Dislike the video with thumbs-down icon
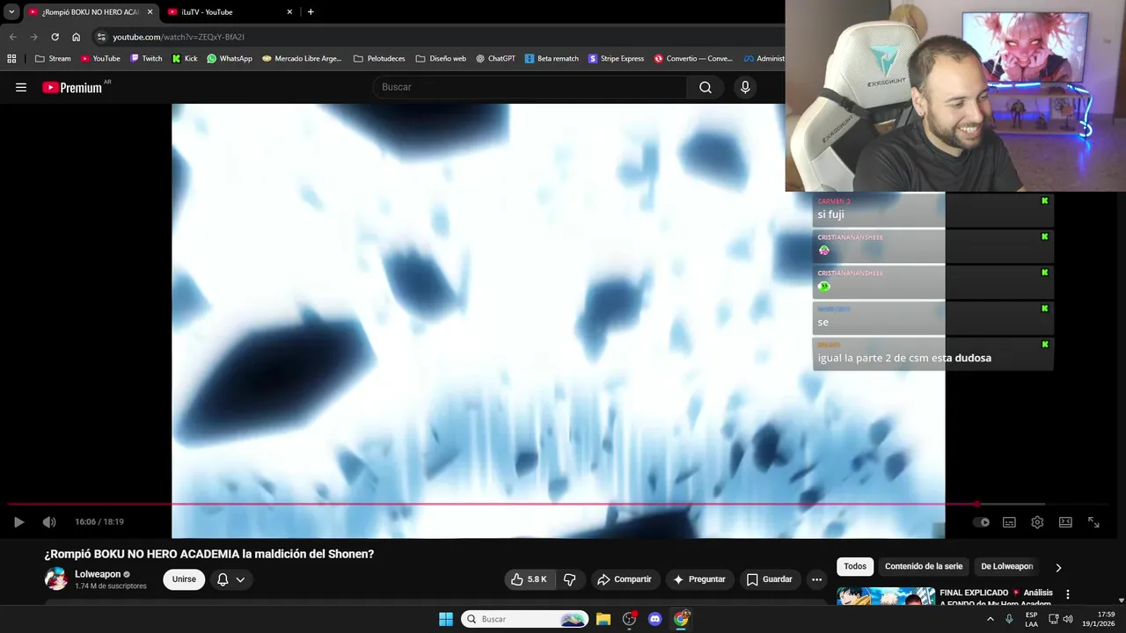Viewport: 1126px width, 633px height. pyautogui.click(x=569, y=579)
